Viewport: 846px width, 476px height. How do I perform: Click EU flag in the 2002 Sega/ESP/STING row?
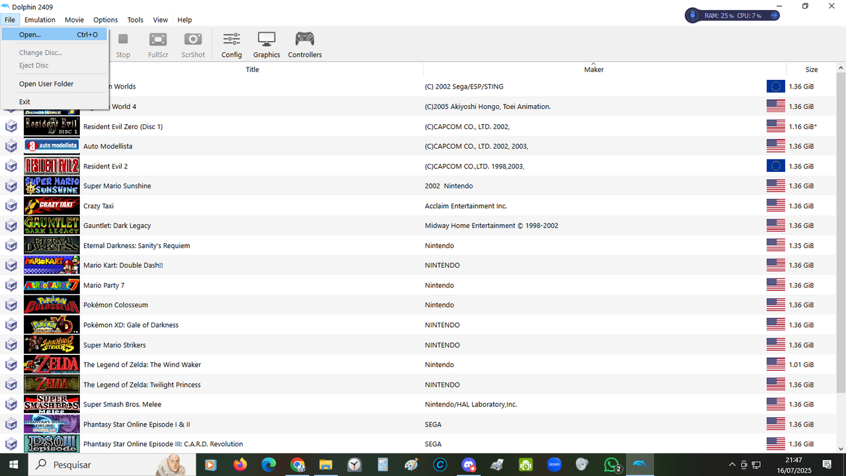[776, 87]
